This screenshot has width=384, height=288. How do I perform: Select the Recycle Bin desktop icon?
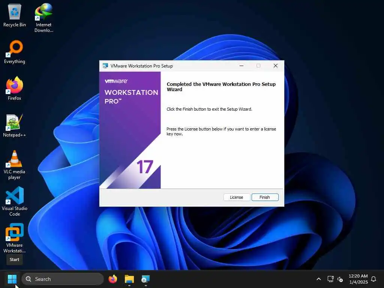coord(15,15)
